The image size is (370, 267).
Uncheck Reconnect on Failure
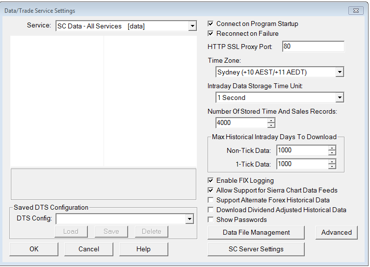pyautogui.click(x=211, y=33)
